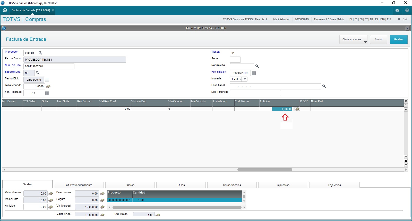The image size is (412, 221).
Task: Click the round icon in INCLUIR title bar
Action: [4, 28]
